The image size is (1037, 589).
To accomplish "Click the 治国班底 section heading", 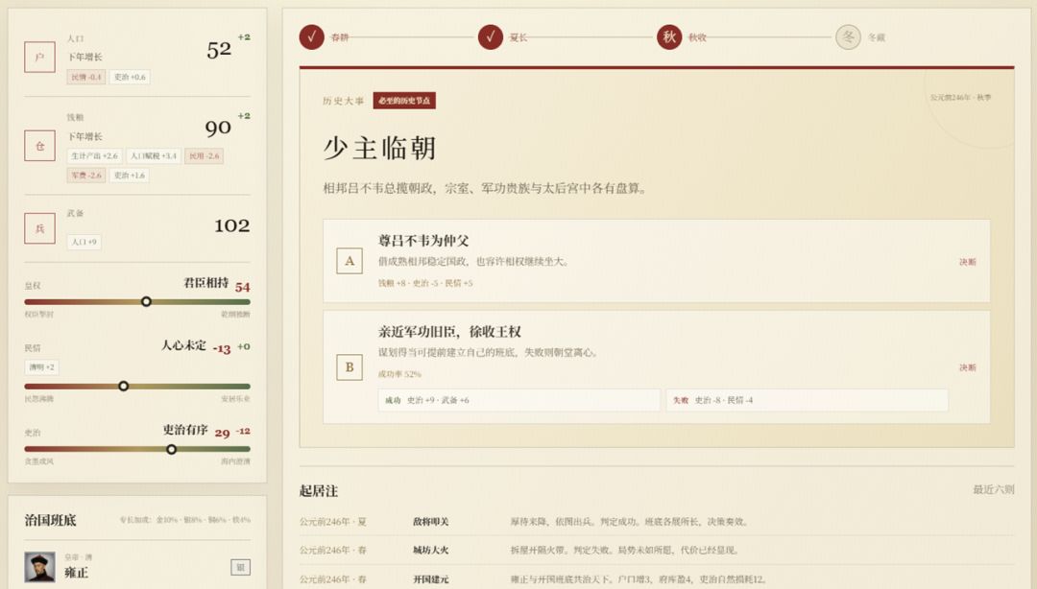I will 50,520.
